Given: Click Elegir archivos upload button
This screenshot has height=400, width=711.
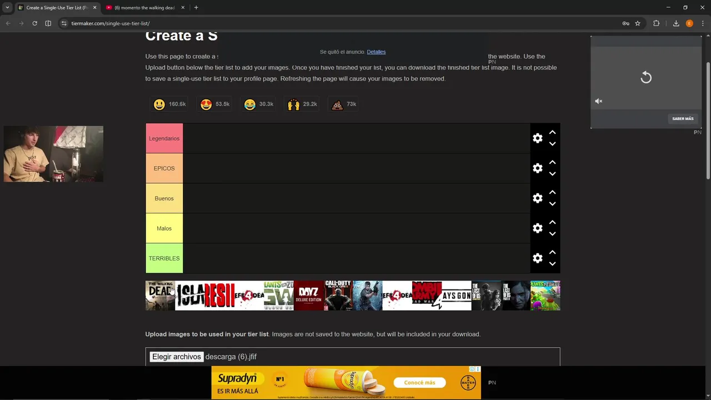Looking at the screenshot, I should 176,357.
